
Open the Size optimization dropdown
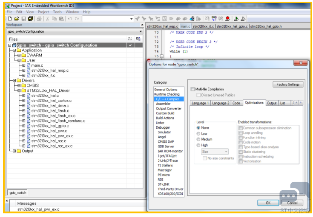(215, 152)
